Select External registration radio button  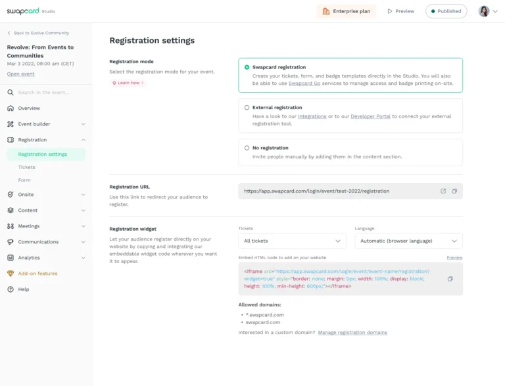coord(247,108)
